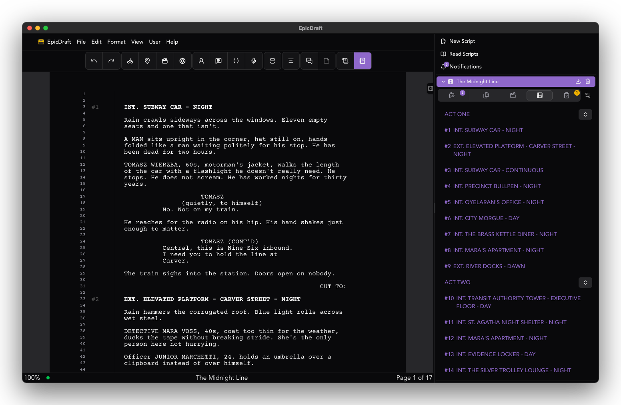Screen dimensions: 621x405
Task: Open the Edit menu
Action: (96, 42)
